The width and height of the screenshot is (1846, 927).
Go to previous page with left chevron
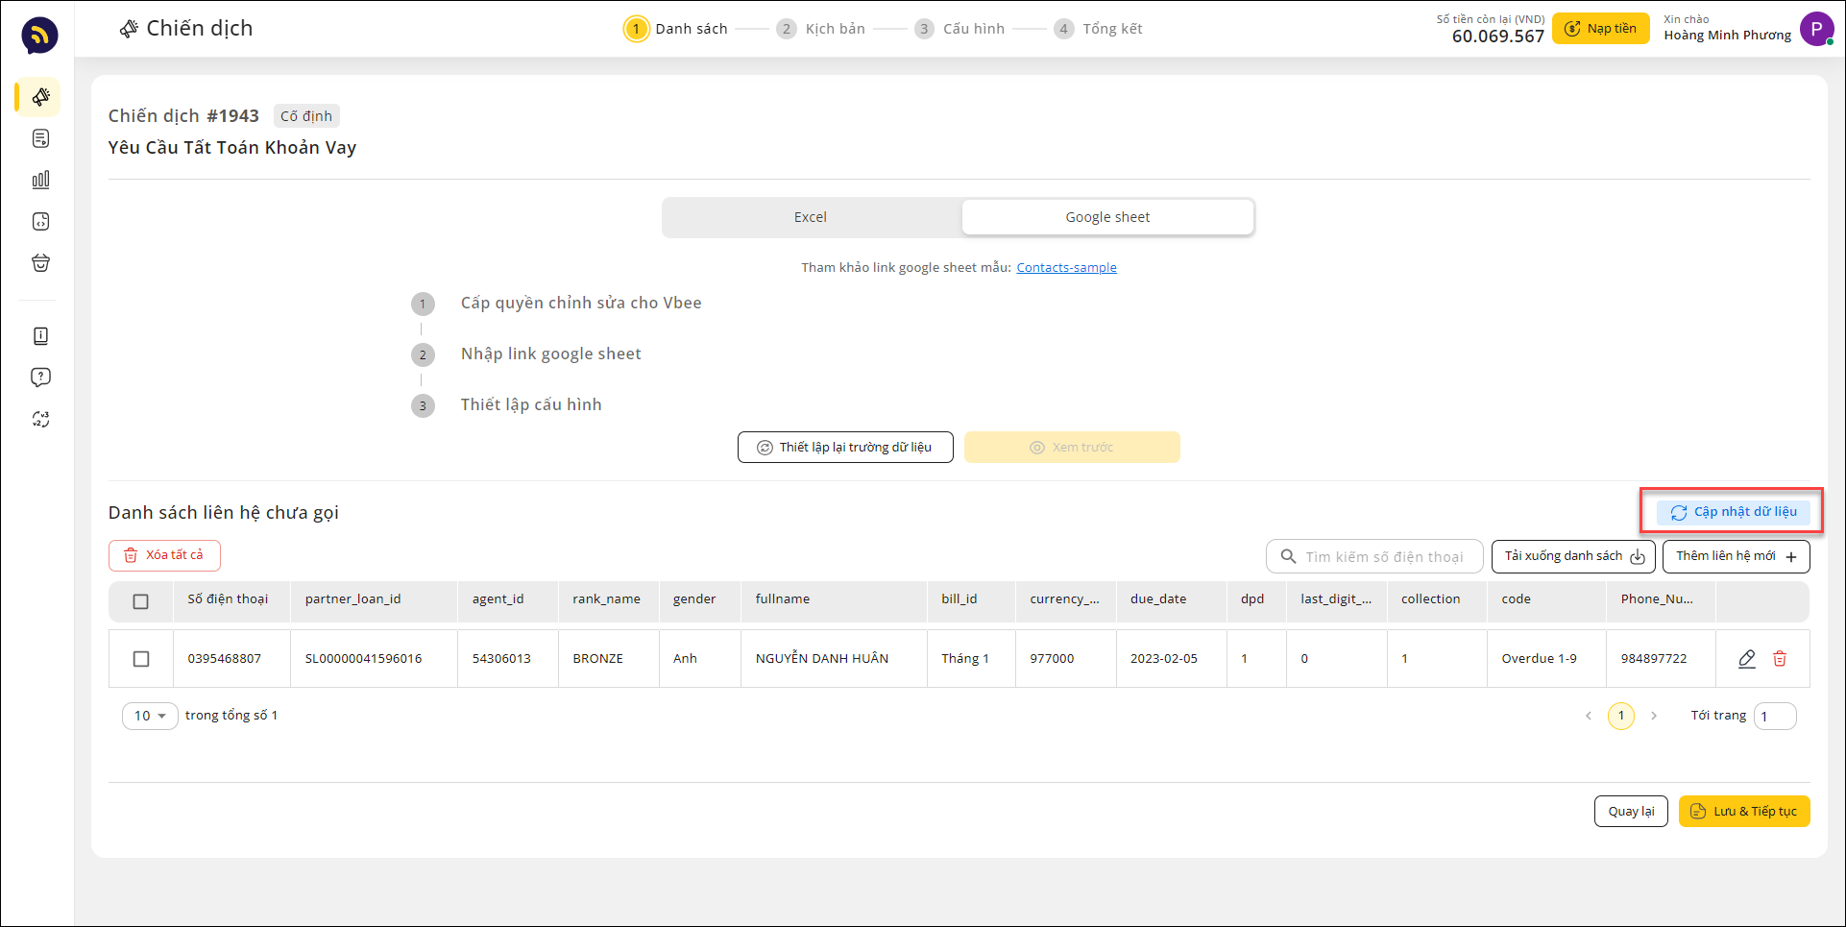pyautogui.click(x=1589, y=716)
